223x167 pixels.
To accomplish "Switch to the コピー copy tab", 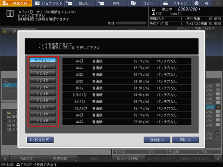I will pos(144,3).
